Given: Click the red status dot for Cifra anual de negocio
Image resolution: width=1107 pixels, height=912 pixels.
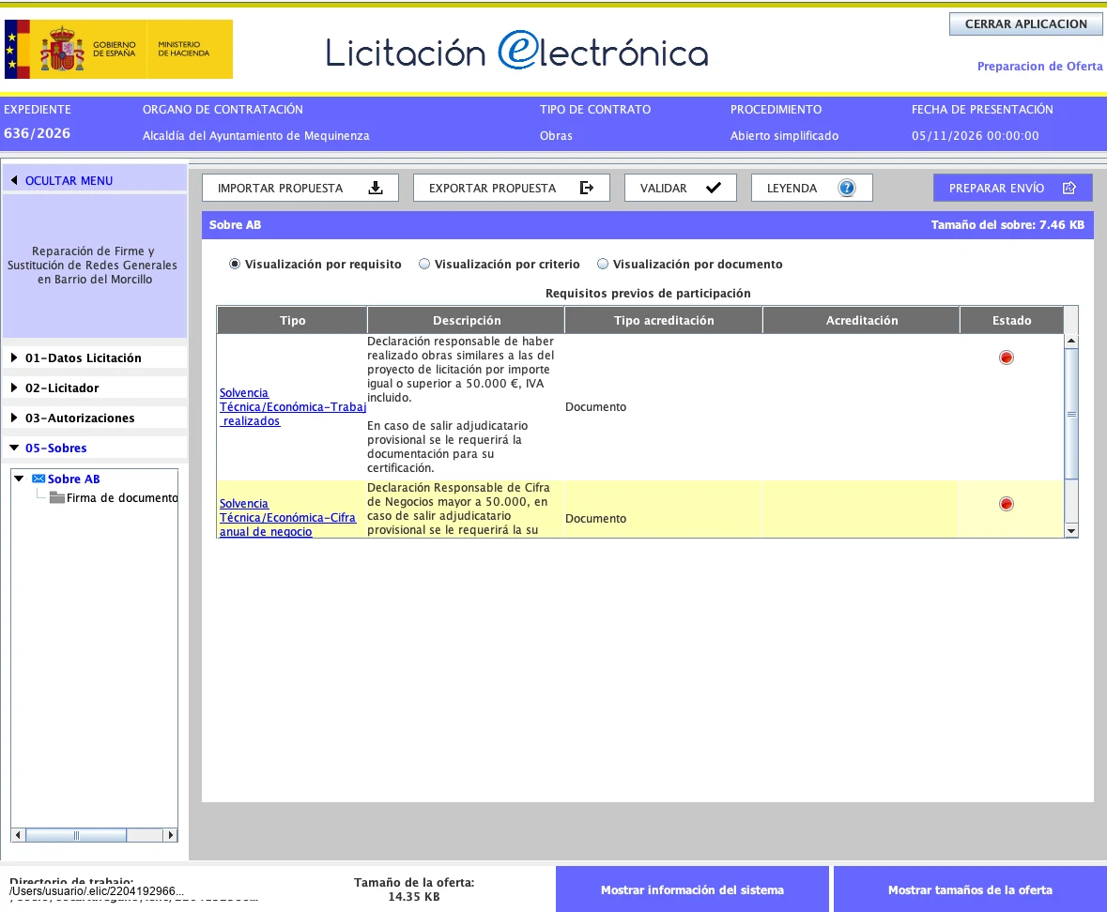Looking at the screenshot, I should click(x=1006, y=504).
